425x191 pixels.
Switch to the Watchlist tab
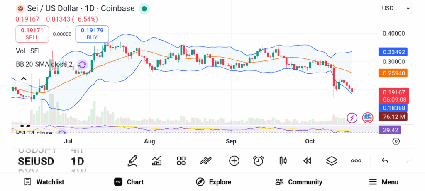pos(44,182)
